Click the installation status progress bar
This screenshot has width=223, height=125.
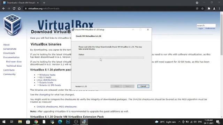pyautogui.click(x=111, y=58)
